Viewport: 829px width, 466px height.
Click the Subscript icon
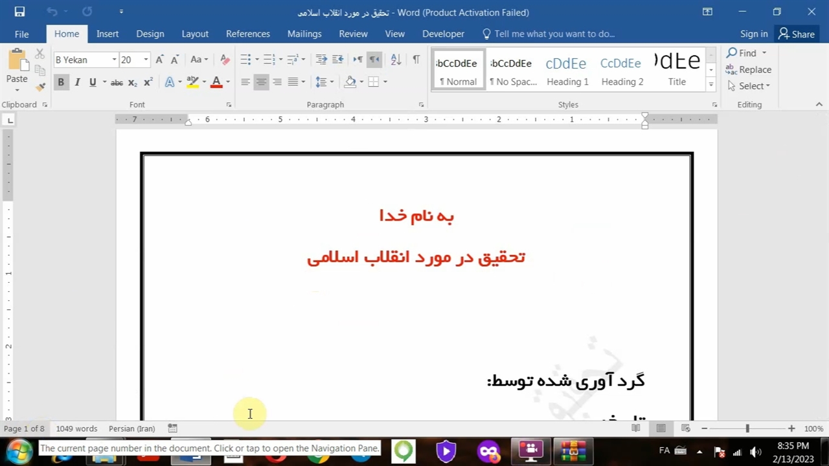click(x=132, y=82)
